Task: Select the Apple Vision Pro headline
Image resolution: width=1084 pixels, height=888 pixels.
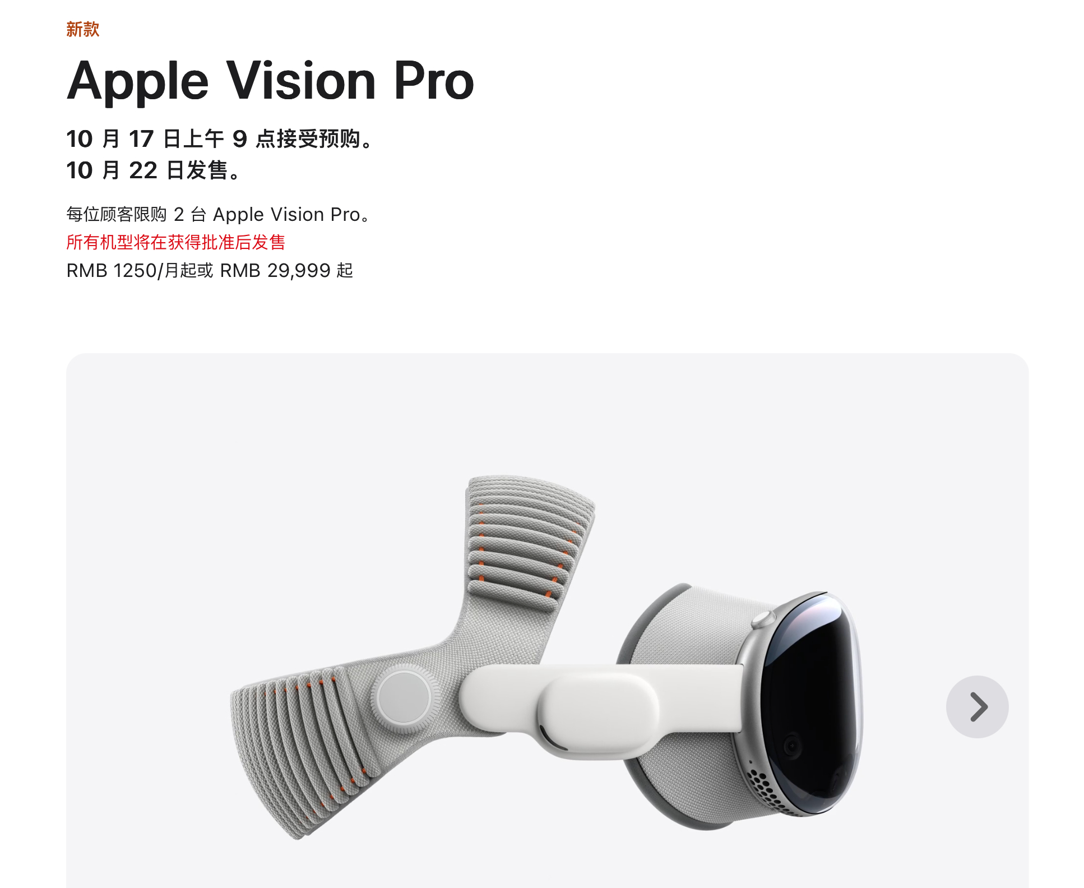Action: tap(270, 81)
